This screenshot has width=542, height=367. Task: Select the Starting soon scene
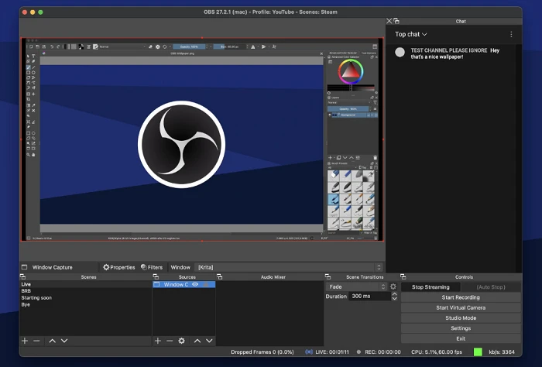click(x=86, y=297)
